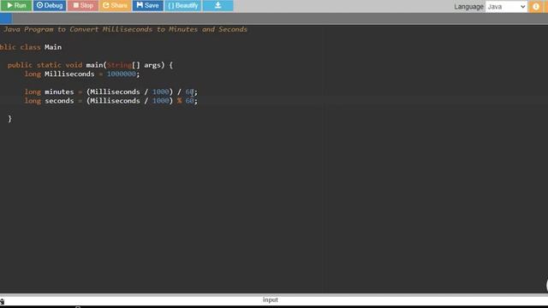Click the comment line about Milliseconds conversion

pyautogui.click(x=125, y=29)
